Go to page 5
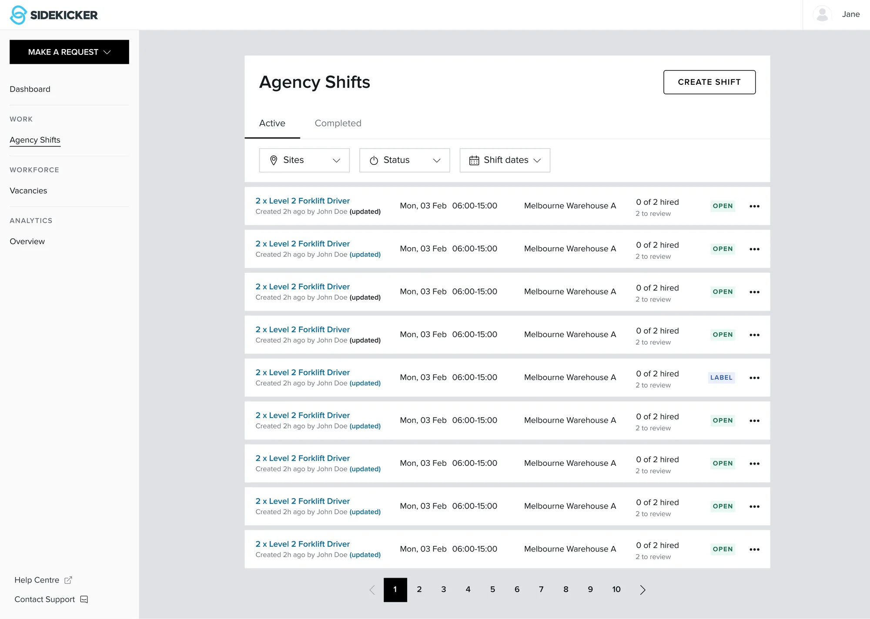The image size is (870, 619). point(492,590)
